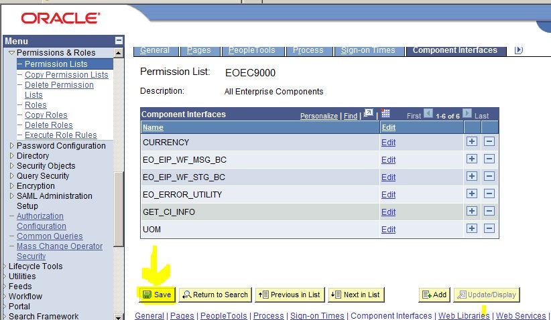Image resolution: width=551 pixels, height=320 pixels.
Task: Open Copy Roles menu link
Action: (46, 115)
